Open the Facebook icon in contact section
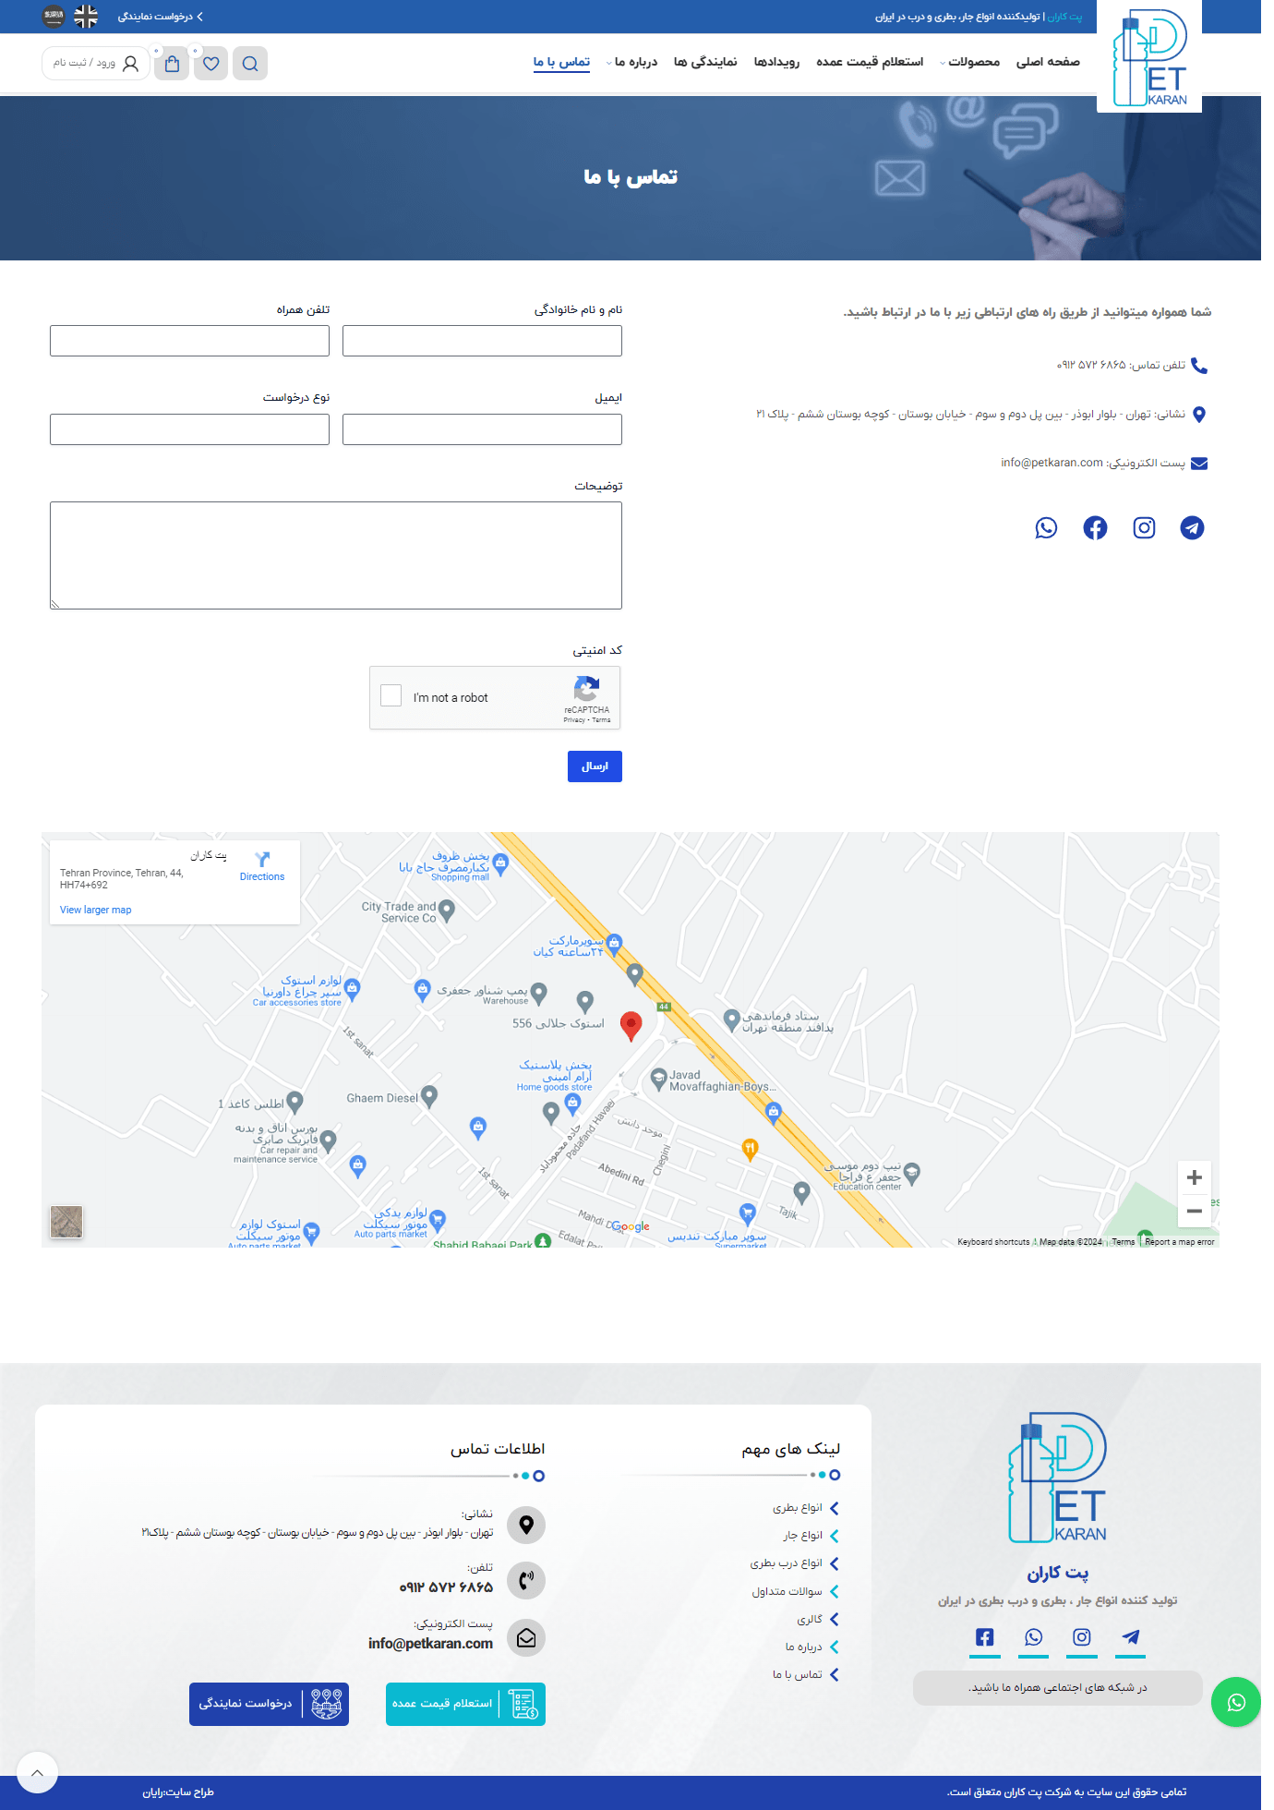The height and width of the screenshot is (1810, 1274). [x=1095, y=528]
